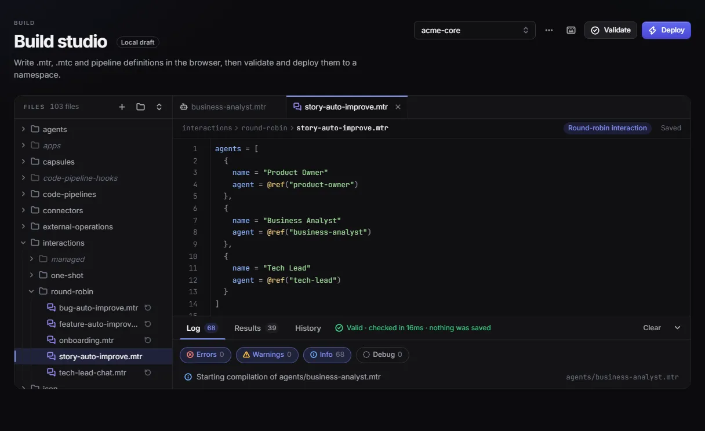This screenshot has height=431, width=705.
Task: Click the capsules folder icon
Action: [35, 162]
